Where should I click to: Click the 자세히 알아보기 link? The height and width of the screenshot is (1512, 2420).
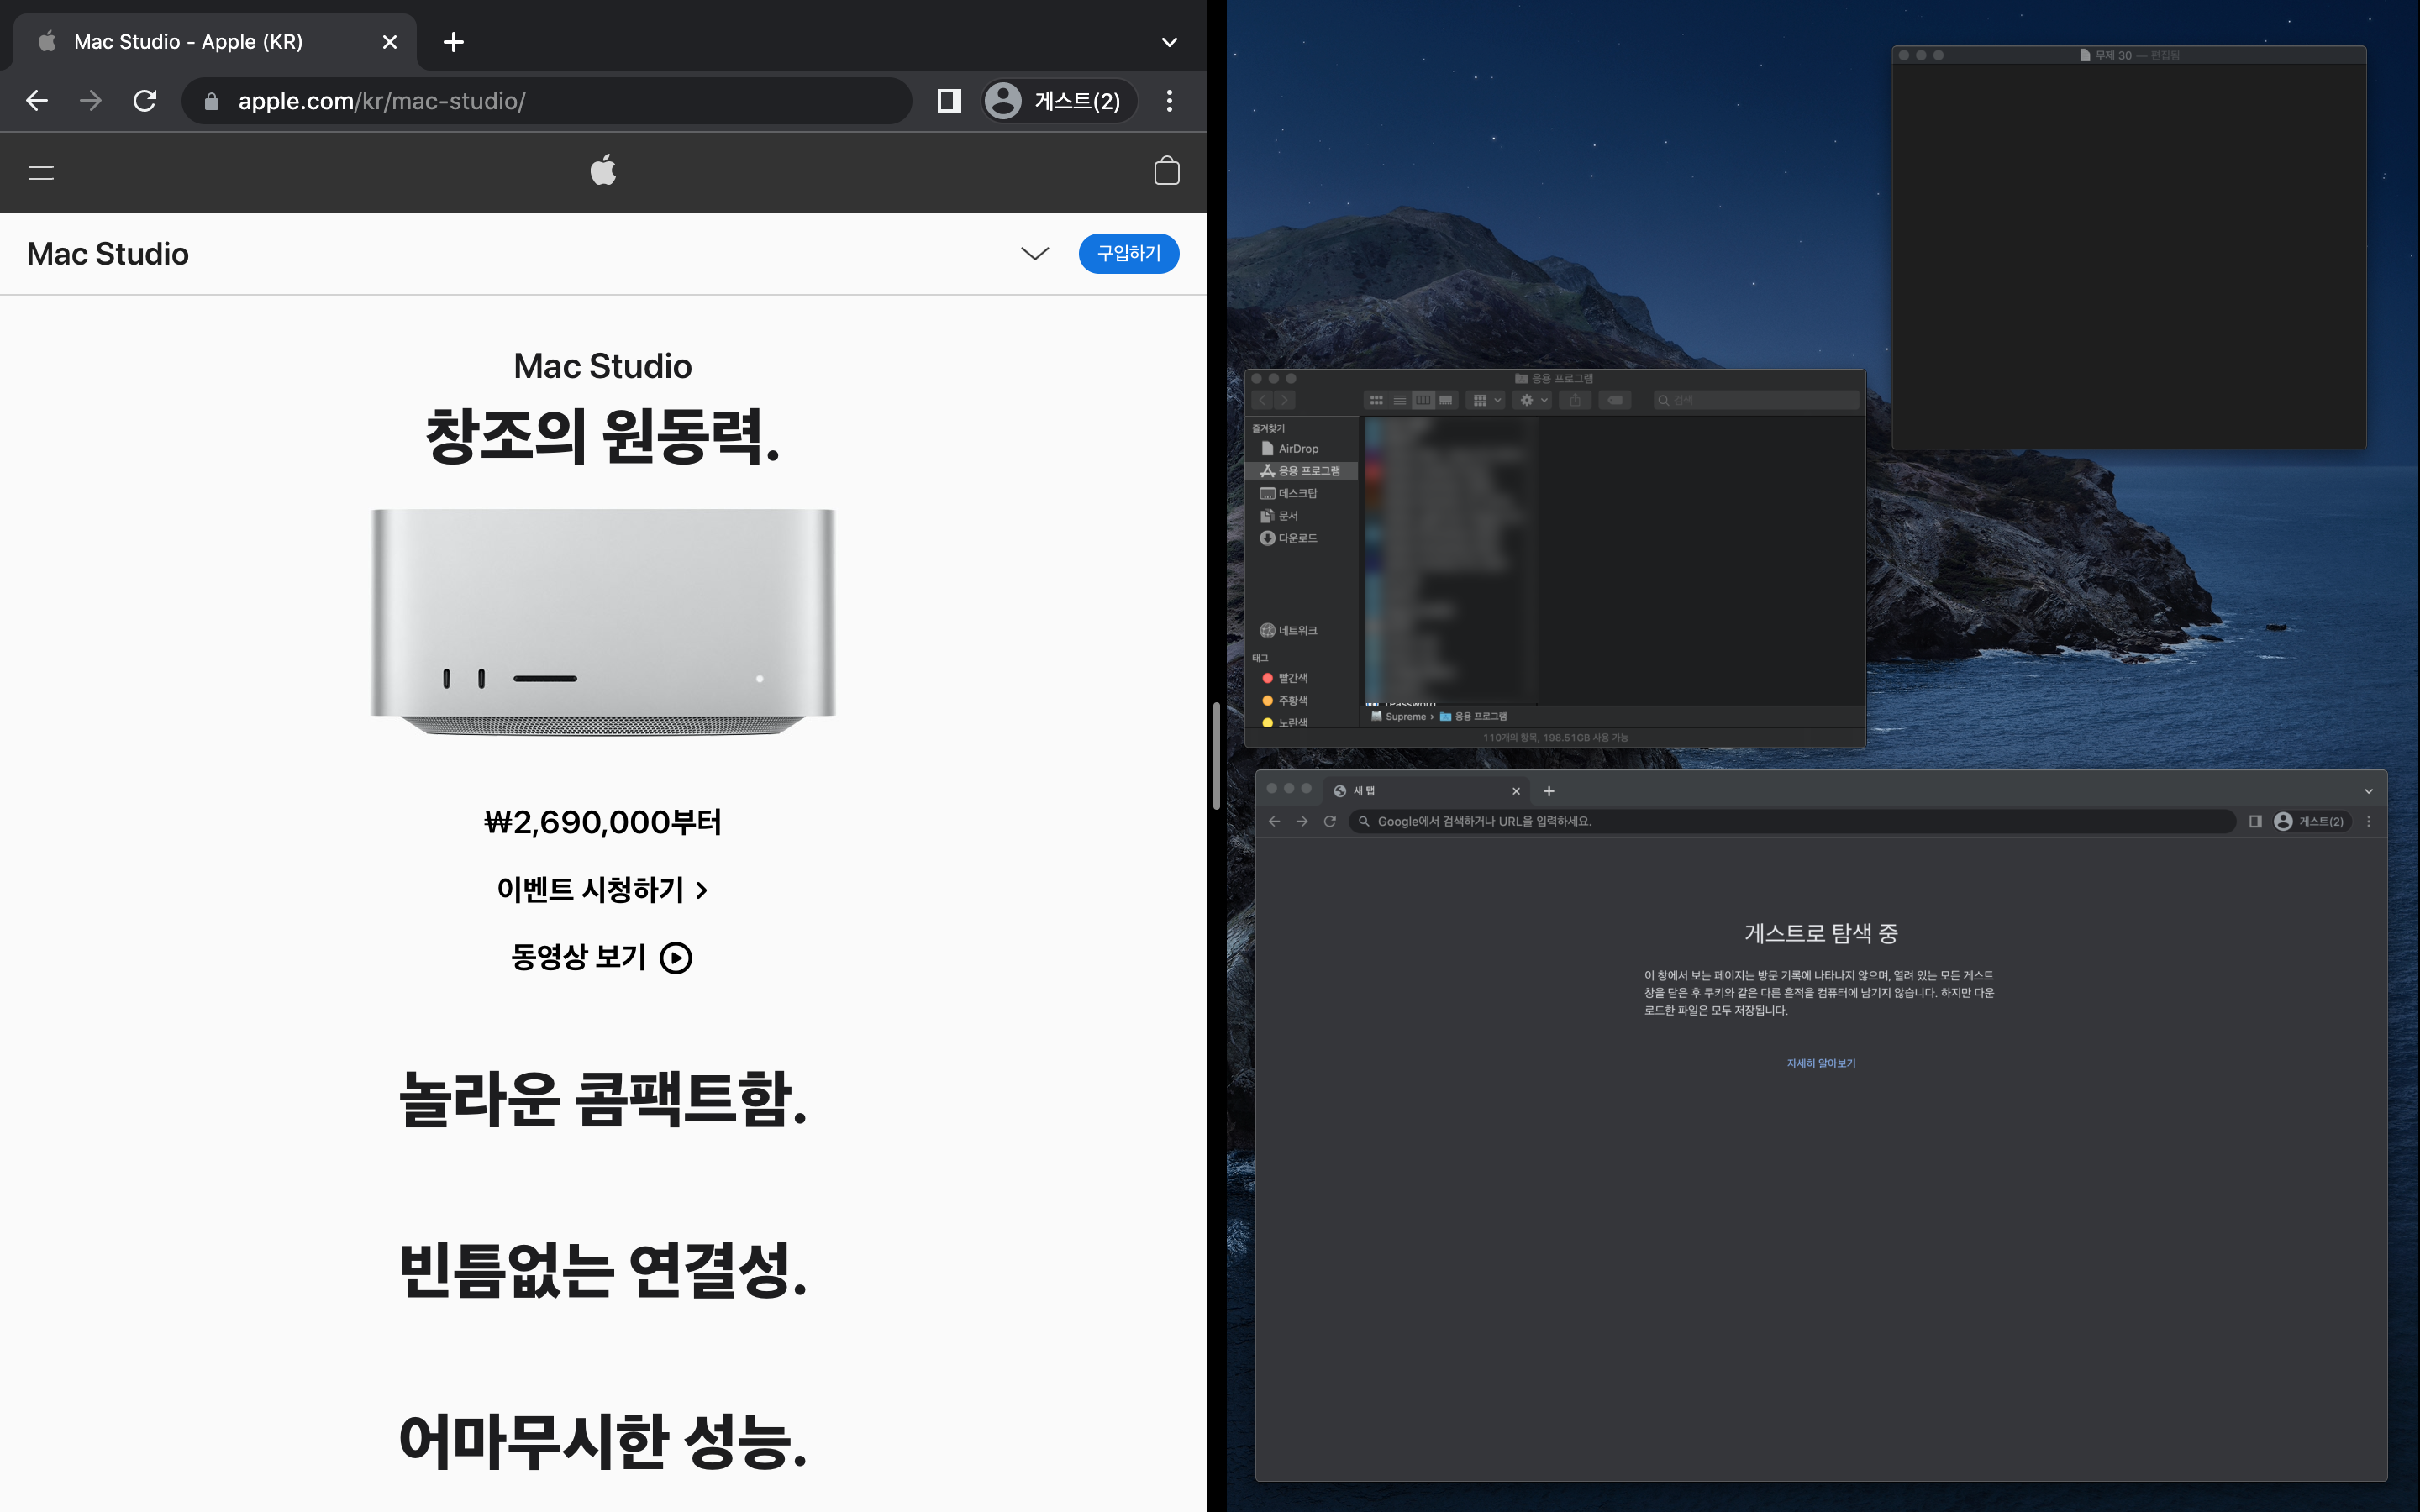pyautogui.click(x=1820, y=1063)
